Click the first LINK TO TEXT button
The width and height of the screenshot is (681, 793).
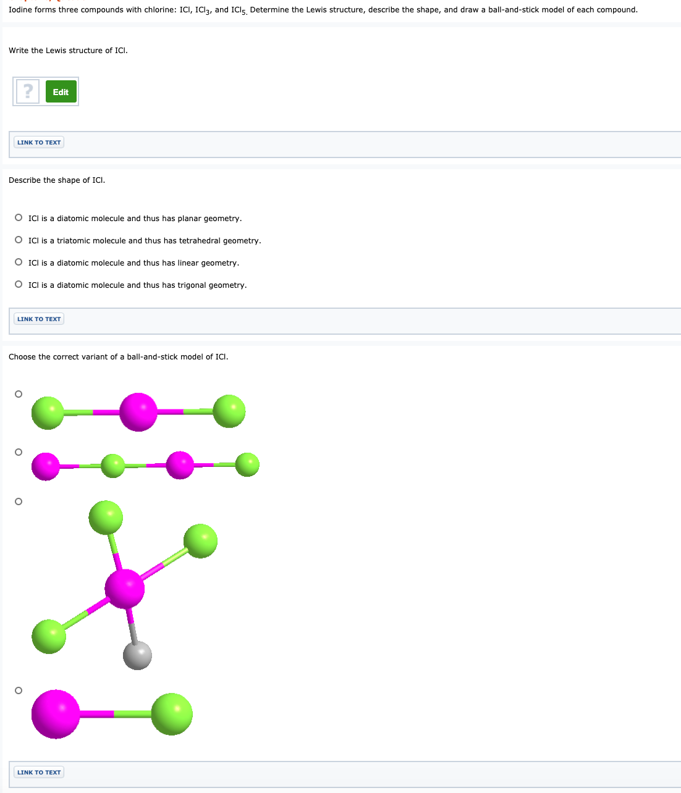[38, 142]
